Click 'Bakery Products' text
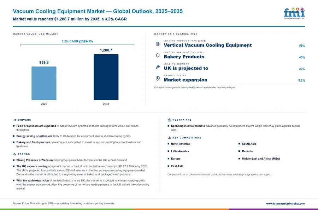Screen dimensions: 318x210 click(184, 57)
